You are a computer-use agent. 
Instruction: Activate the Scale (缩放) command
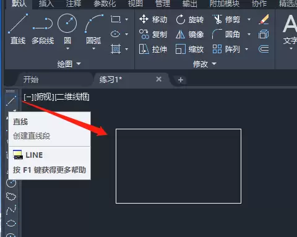click(190, 49)
